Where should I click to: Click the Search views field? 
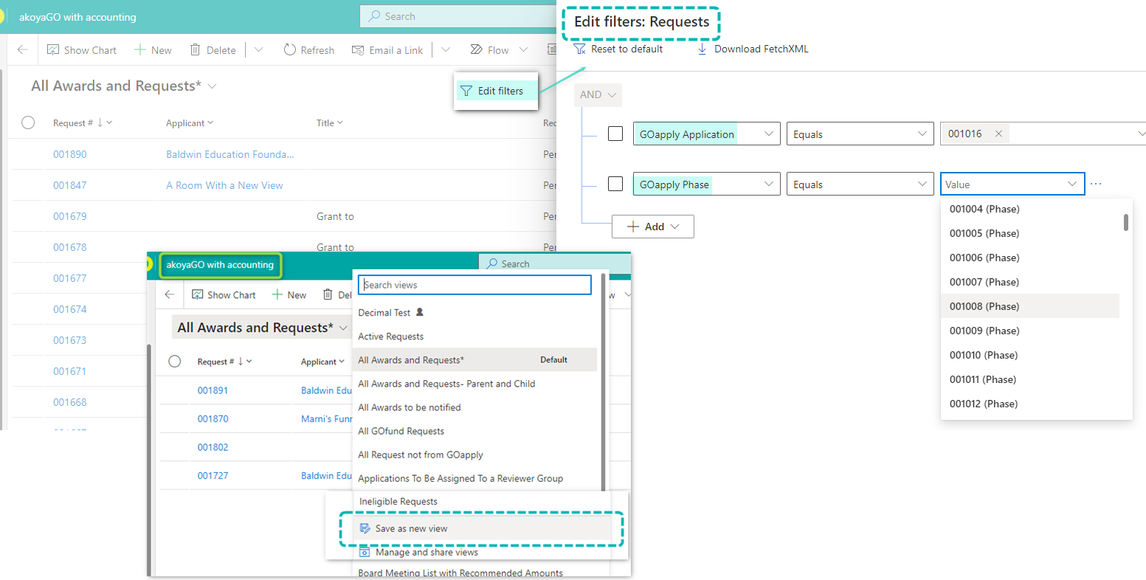[x=474, y=285]
